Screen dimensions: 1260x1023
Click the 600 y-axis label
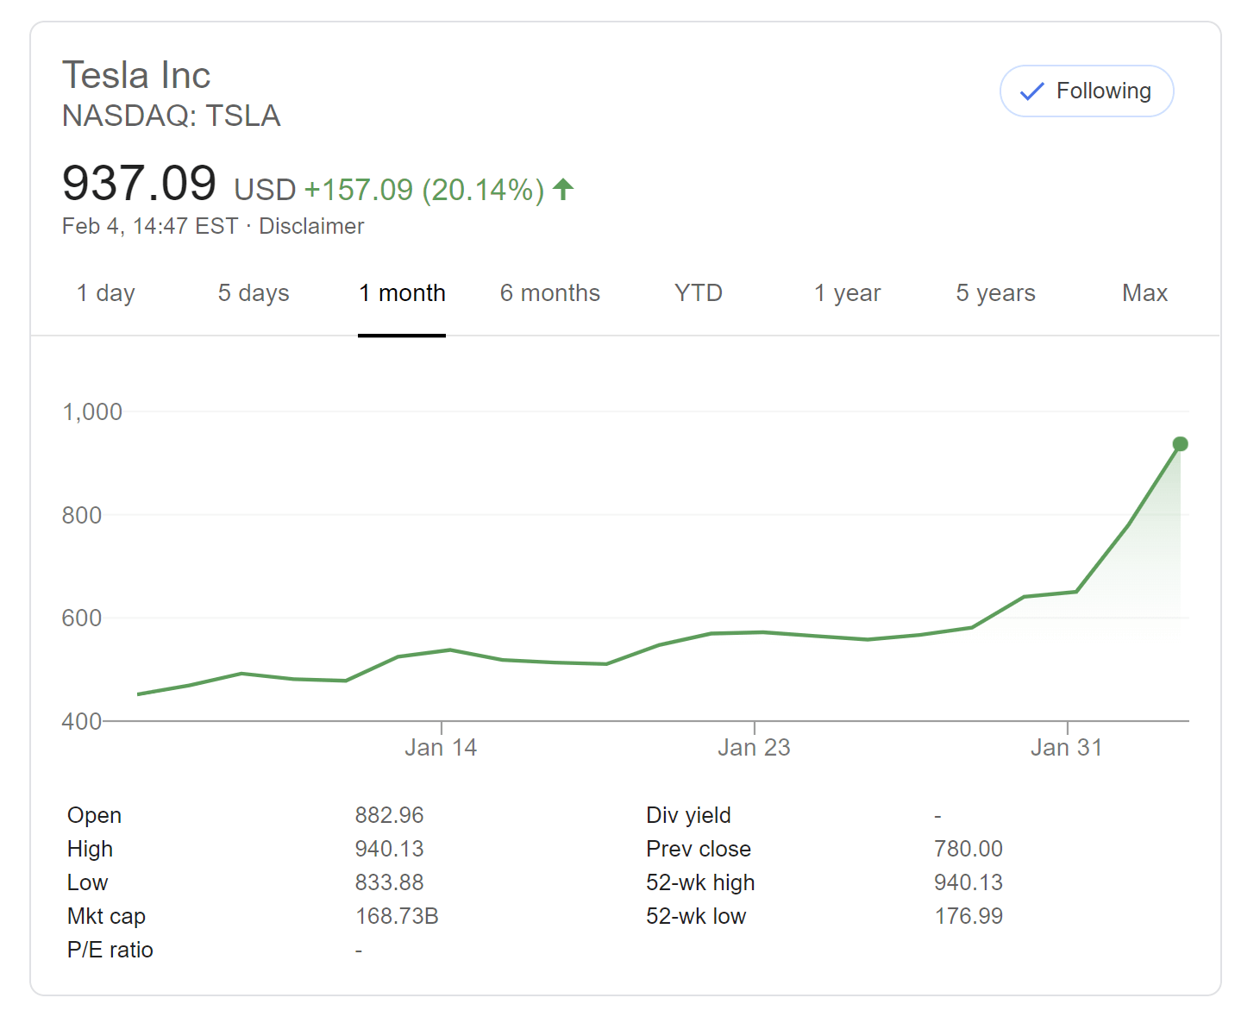coord(82,618)
